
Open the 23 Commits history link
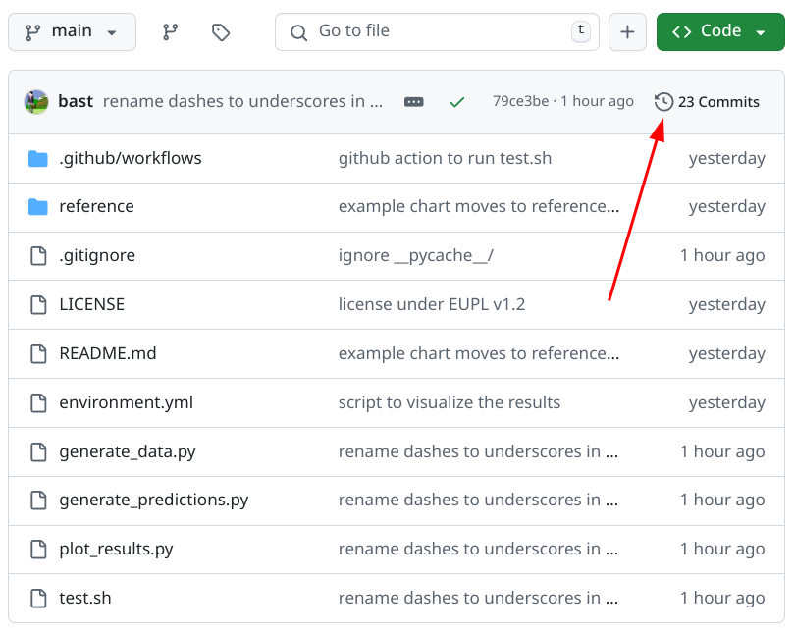click(x=708, y=102)
